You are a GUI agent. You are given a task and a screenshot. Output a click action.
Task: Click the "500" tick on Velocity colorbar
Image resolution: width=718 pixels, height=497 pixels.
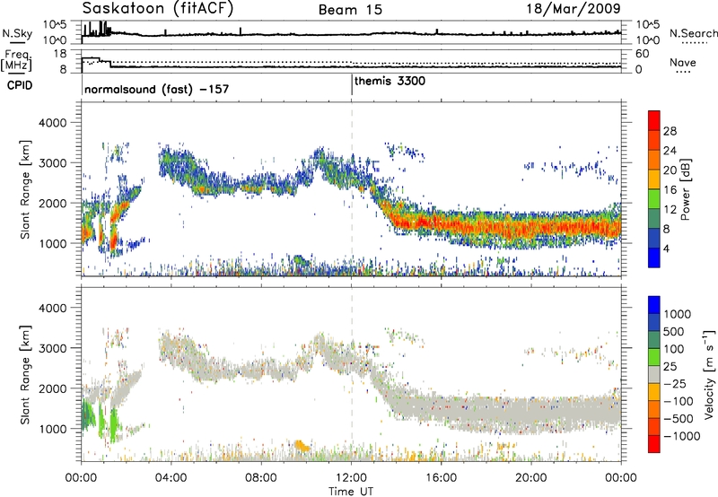(x=673, y=331)
